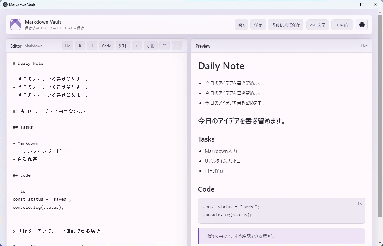Insert a numbered list with 1. button
This screenshot has height=246, width=383.
137,46
